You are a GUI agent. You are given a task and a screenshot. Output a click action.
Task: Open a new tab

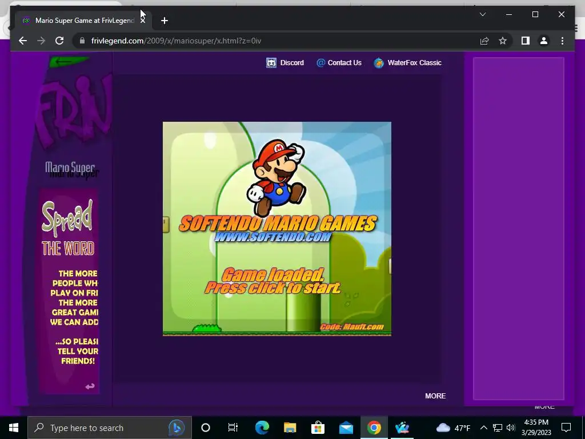(165, 21)
